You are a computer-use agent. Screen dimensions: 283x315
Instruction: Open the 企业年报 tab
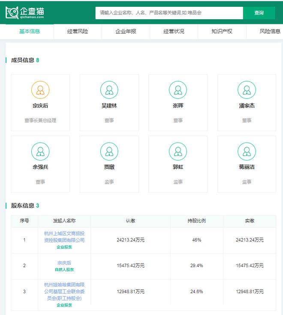tap(126, 31)
